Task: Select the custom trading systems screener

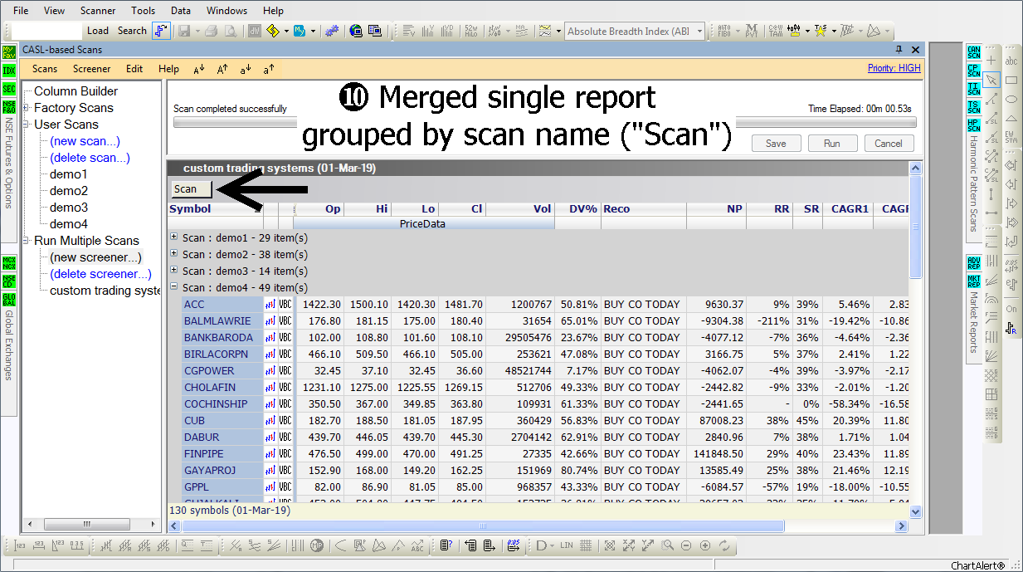Action: [x=105, y=291]
